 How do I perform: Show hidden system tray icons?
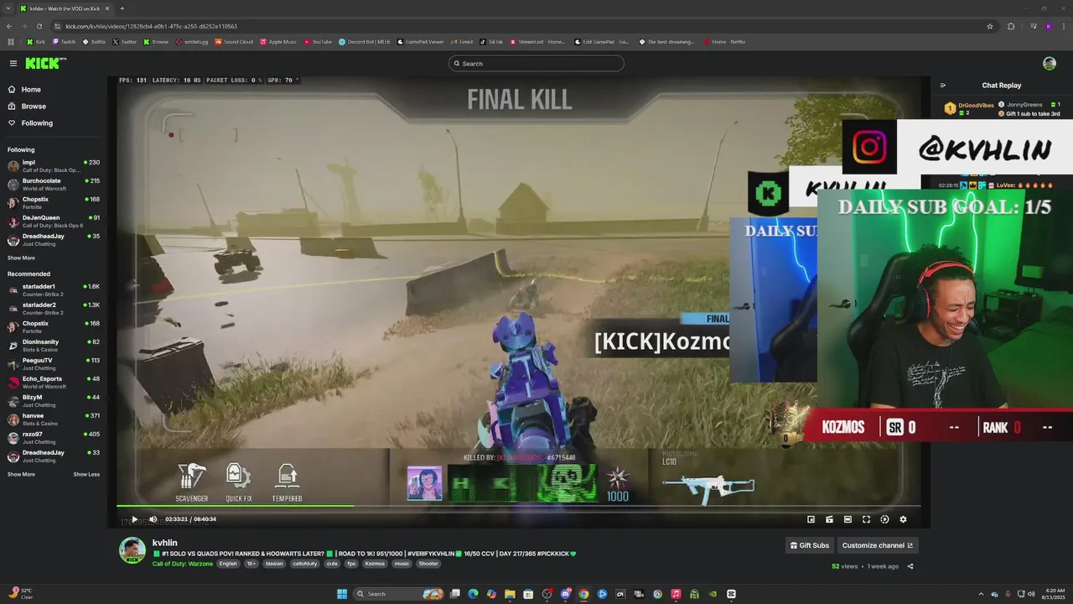coord(981,594)
